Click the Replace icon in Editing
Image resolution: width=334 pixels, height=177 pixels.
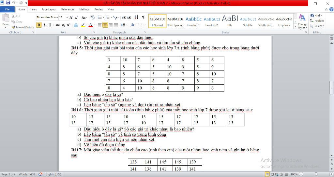tap(312, 20)
